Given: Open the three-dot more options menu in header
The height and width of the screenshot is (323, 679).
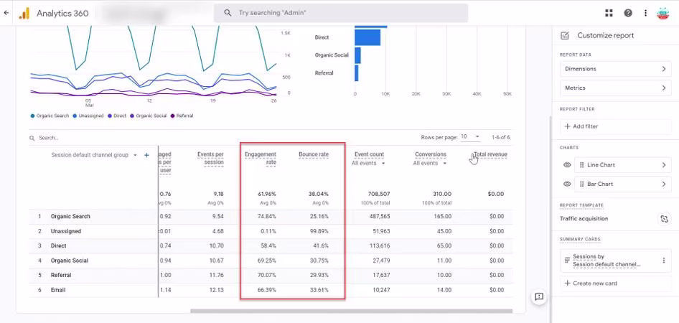Looking at the screenshot, I should coord(646,13).
